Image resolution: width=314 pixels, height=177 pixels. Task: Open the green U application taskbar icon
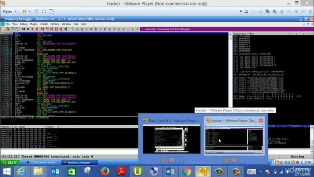pyautogui.click(x=137, y=172)
